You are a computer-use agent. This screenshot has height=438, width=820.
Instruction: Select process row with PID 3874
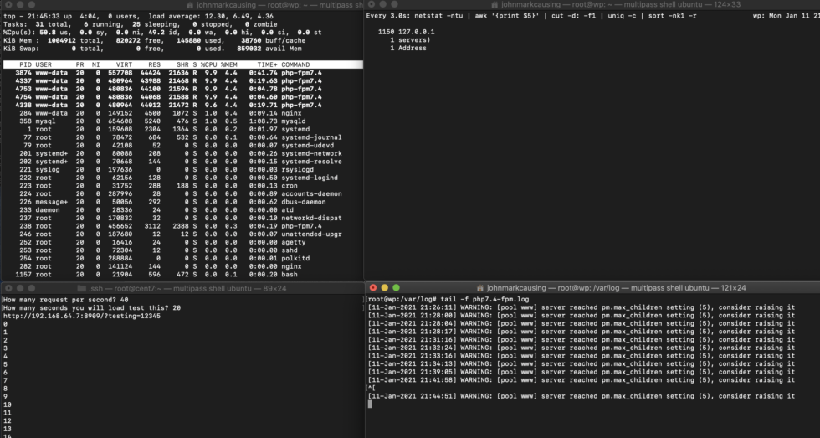182,73
